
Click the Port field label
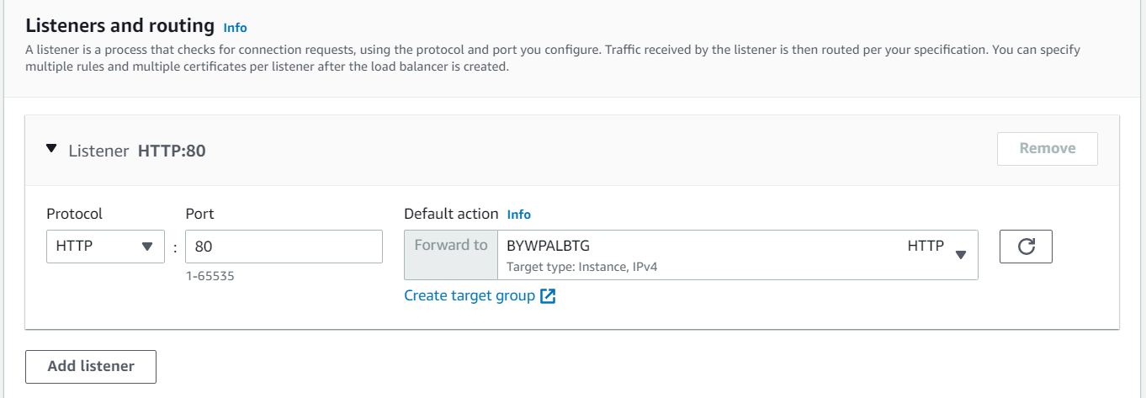point(199,214)
